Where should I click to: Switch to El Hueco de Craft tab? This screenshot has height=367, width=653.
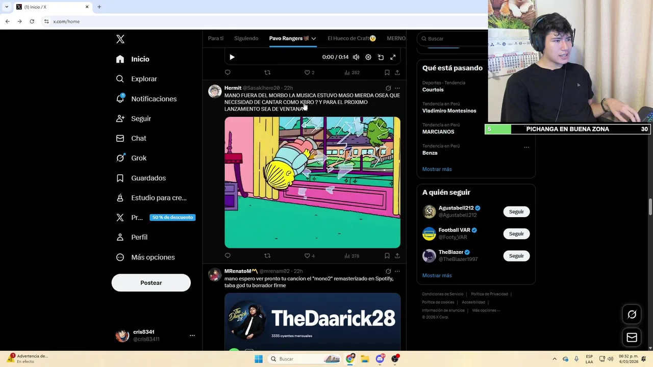352,38
